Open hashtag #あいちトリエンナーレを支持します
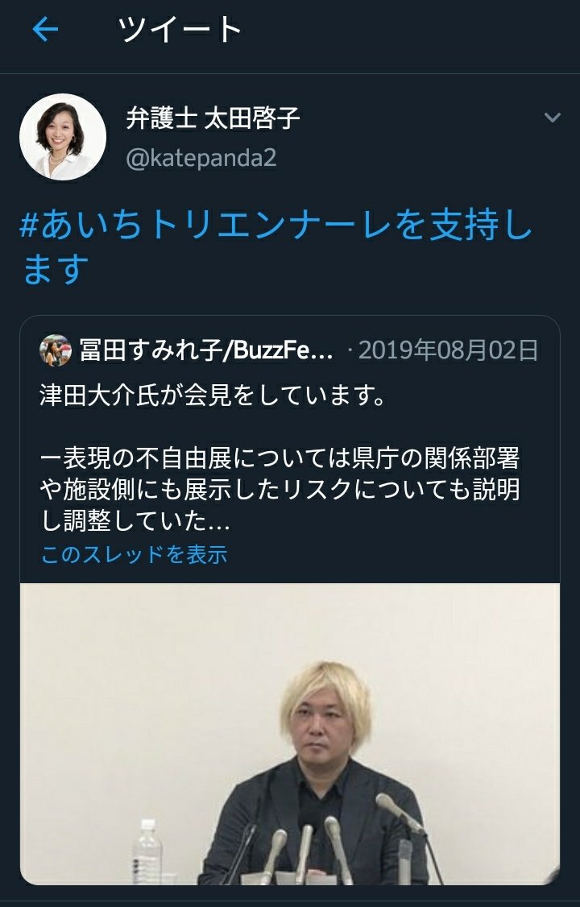Image resolution: width=580 pixels, height=907 pixels. point(275,247)
